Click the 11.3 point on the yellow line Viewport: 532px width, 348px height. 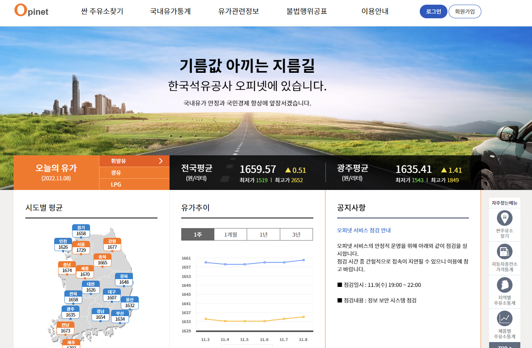205,319
